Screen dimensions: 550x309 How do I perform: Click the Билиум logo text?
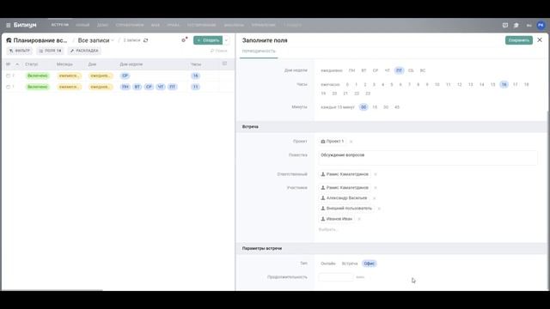pos(25,25)
